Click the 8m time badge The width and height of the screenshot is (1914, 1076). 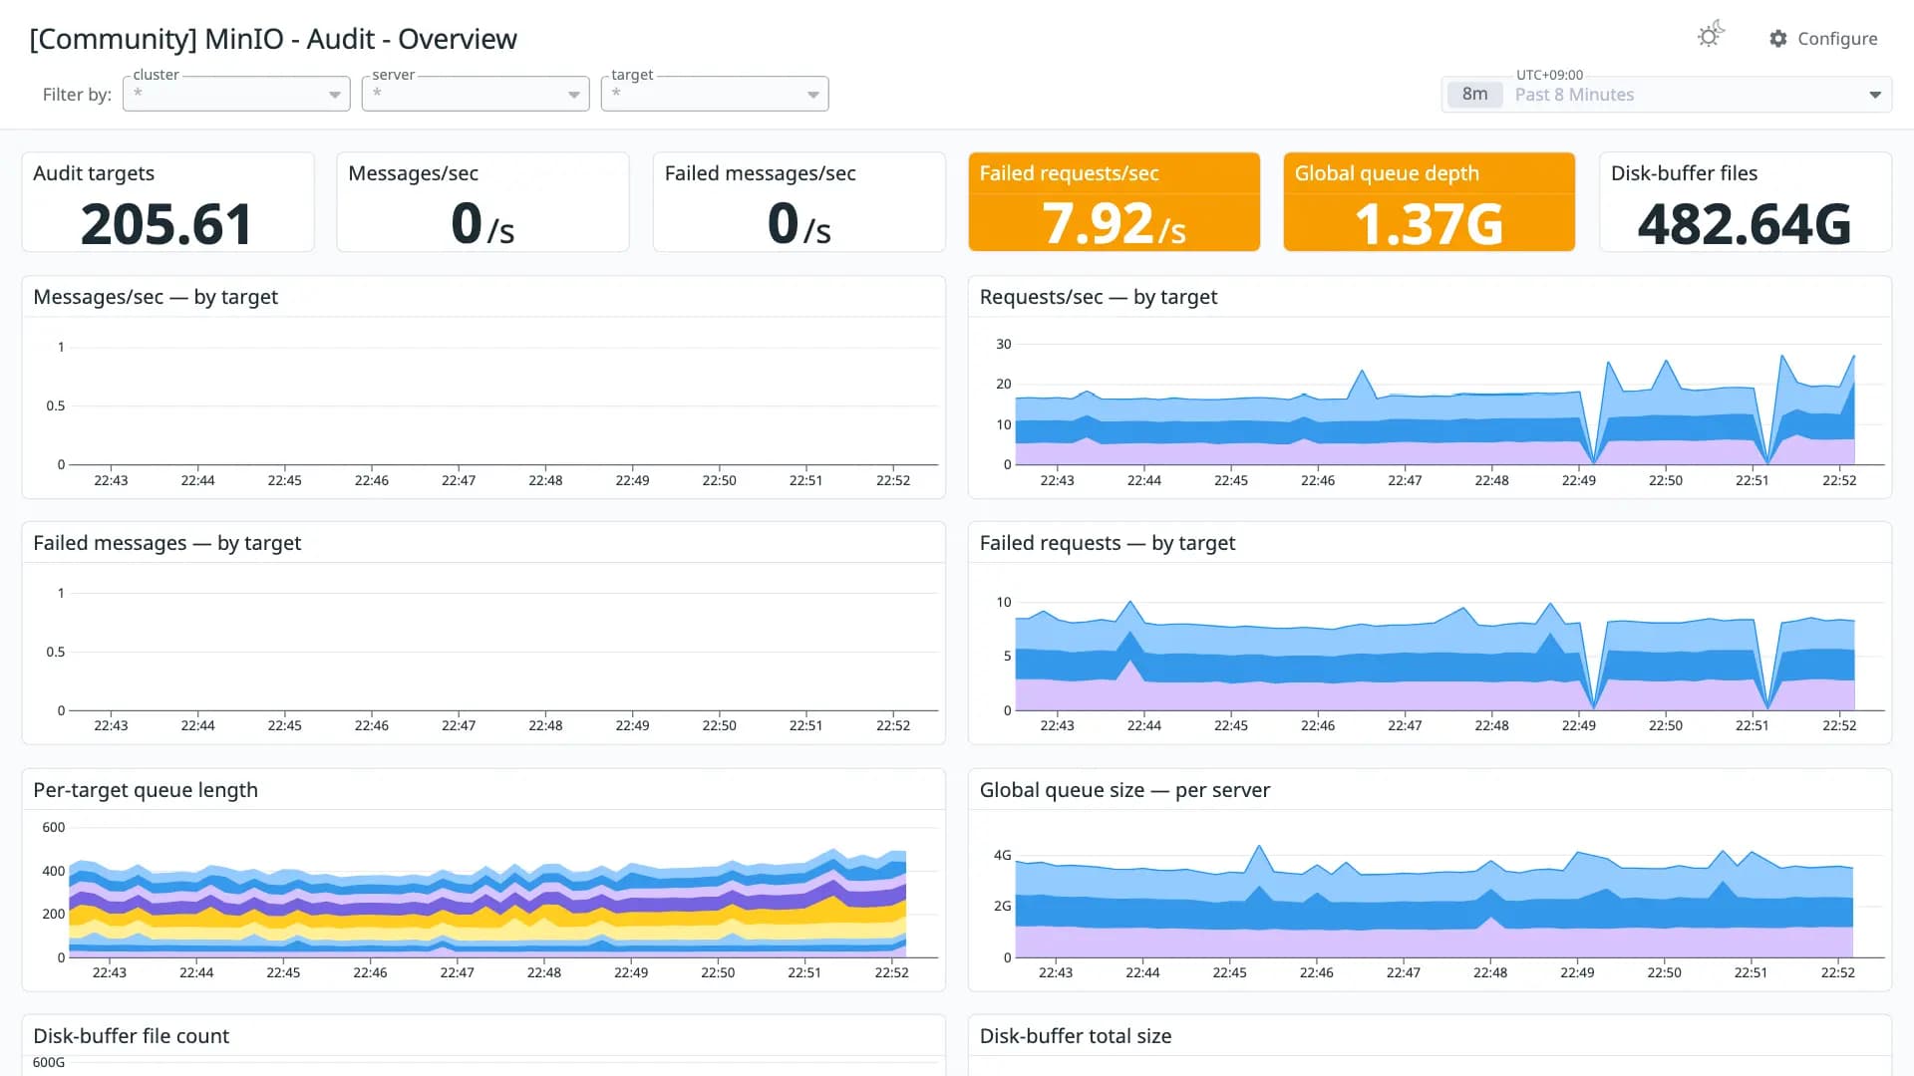coord(1474,95)
